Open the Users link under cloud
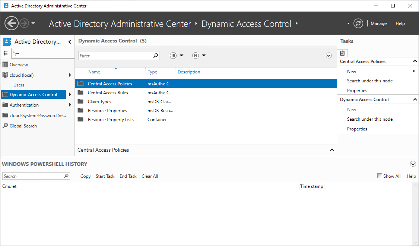419x246 pixels. (19, 85)
